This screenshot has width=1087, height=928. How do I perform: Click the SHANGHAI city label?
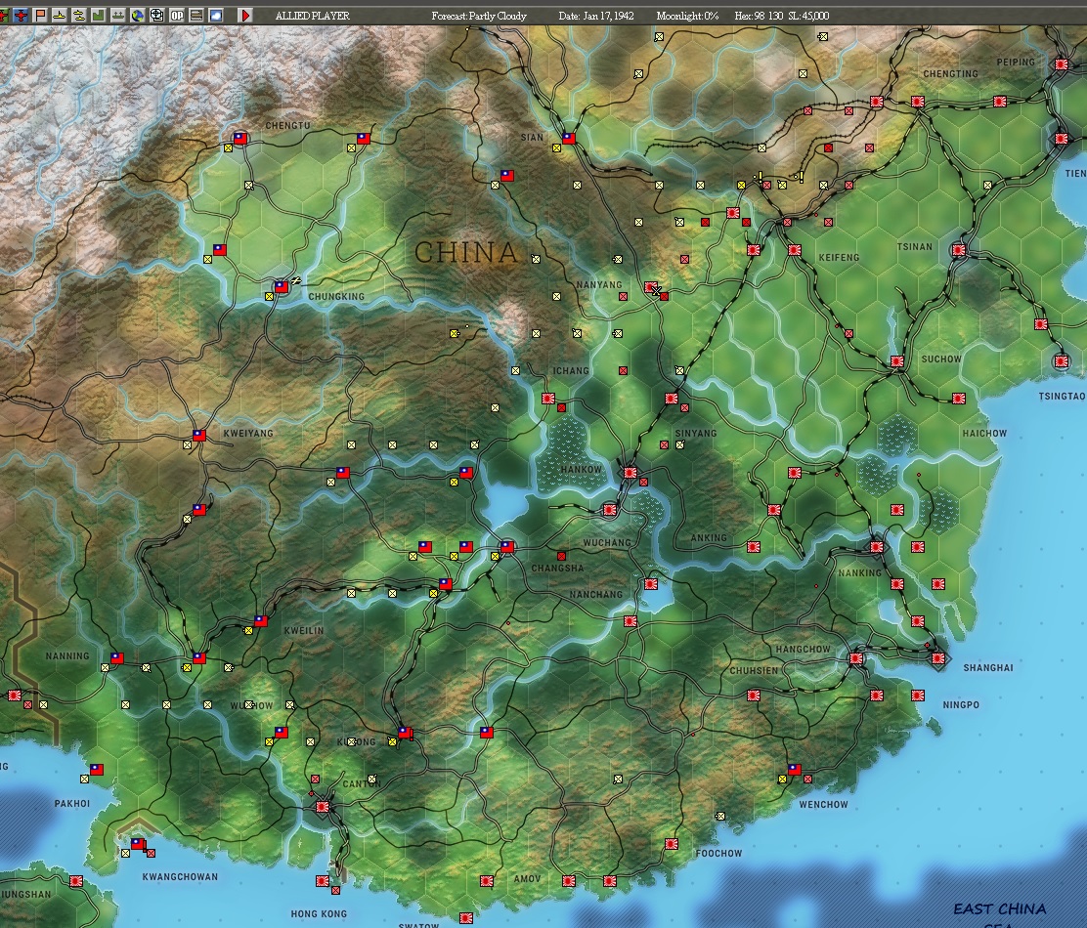tap(988, 667)
